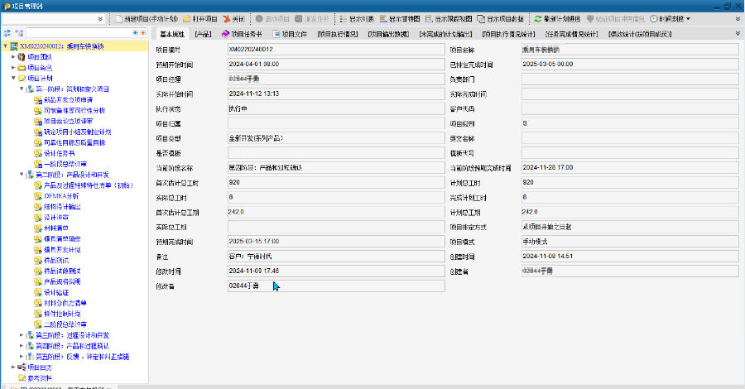This screenshot has height=389, width=745.
Task: Expand the 第三阶段 过程设计和开发 node
Action: point(22,335)
